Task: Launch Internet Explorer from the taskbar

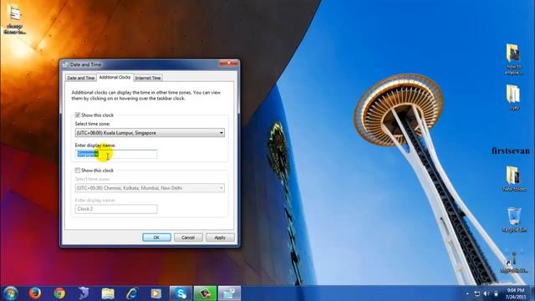Action: pyautogui.click(x=132, y=293)
